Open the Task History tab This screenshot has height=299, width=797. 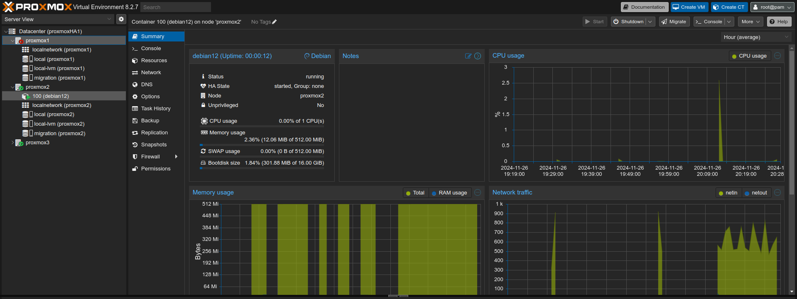[x=156, y=109]
